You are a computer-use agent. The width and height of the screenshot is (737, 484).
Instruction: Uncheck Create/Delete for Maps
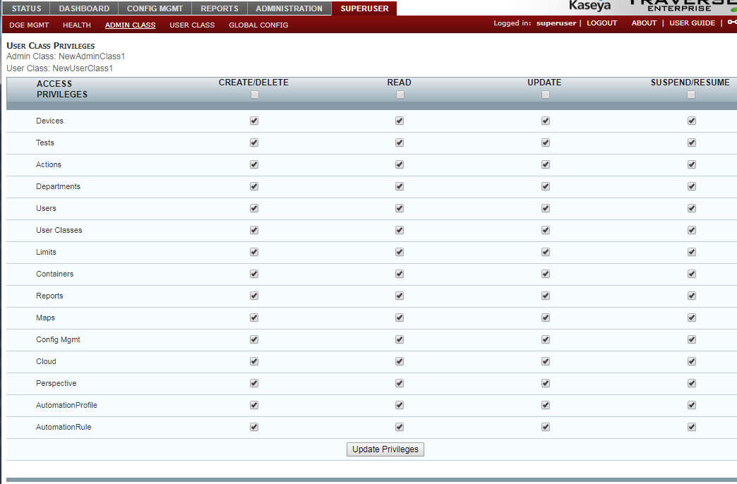coord(254,317)
